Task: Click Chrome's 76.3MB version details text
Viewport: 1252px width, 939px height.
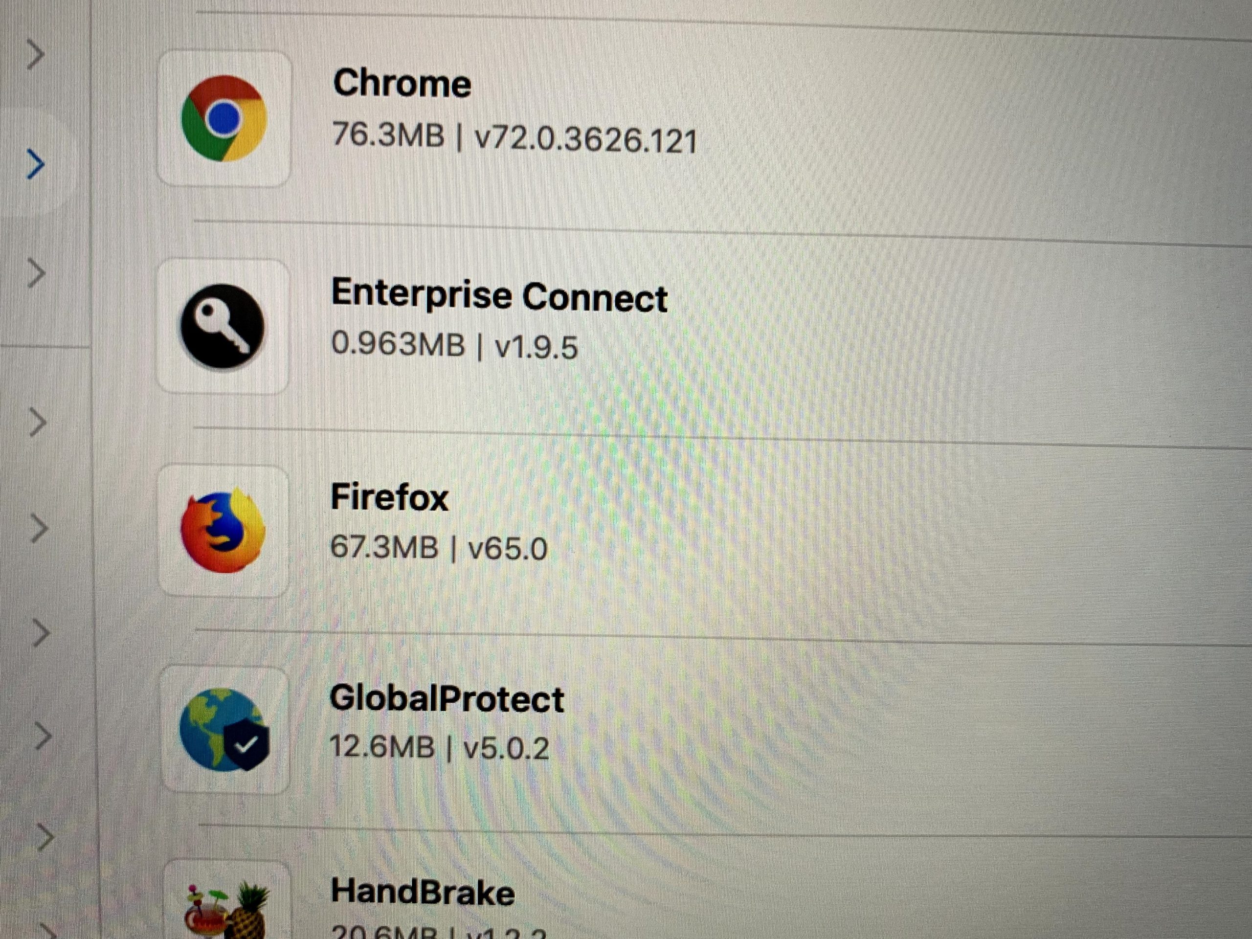Action: pyautogui.click(x=514, y=138)
